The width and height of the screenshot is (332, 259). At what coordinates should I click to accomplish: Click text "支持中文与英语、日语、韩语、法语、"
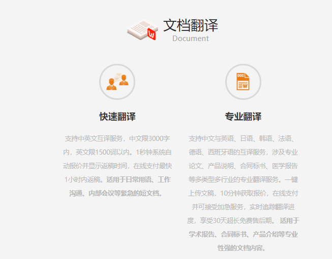pyautogui.click(x=242, y=139)
